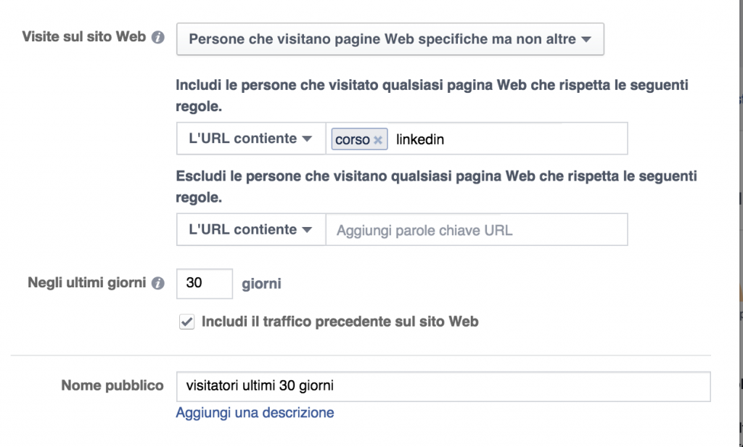The width and height of the screenshot is (743, 447).
Task: Click the Nome pubblico text field
Action: 443,386
